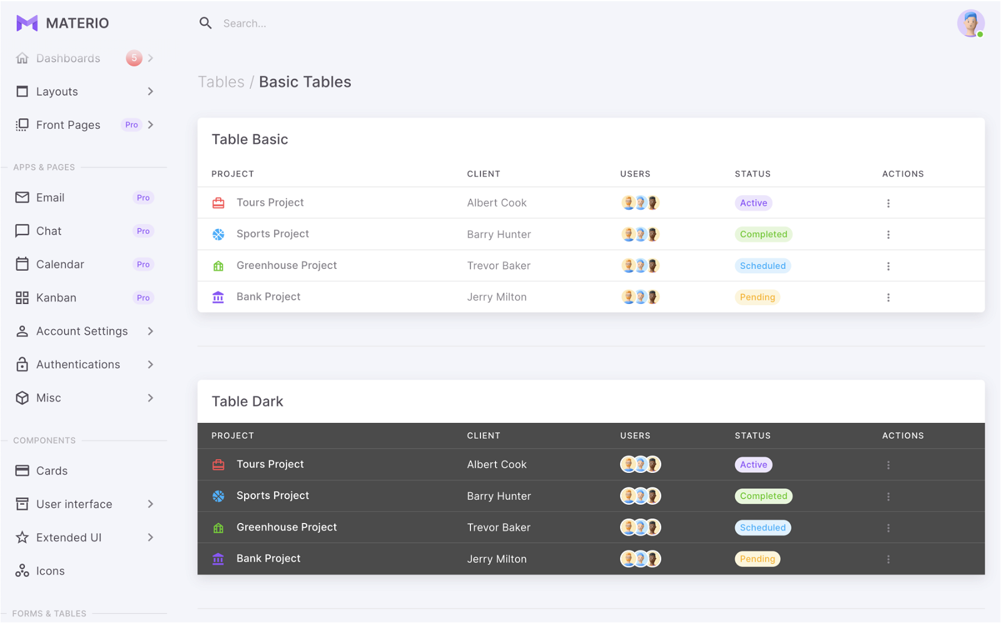Expand the Layouts menu
Image resolution: width=1001 pixels, height=623 pixels.
pos(57,91)
